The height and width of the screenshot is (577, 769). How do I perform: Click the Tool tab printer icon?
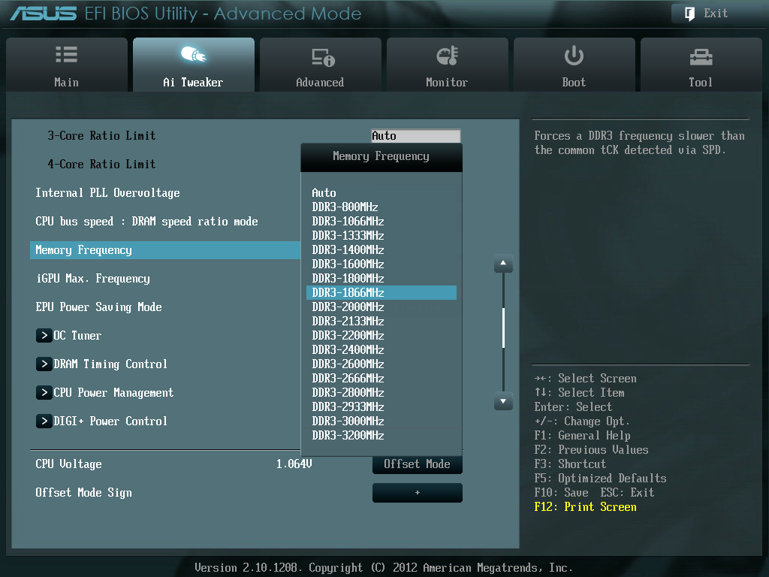(701, 57)
